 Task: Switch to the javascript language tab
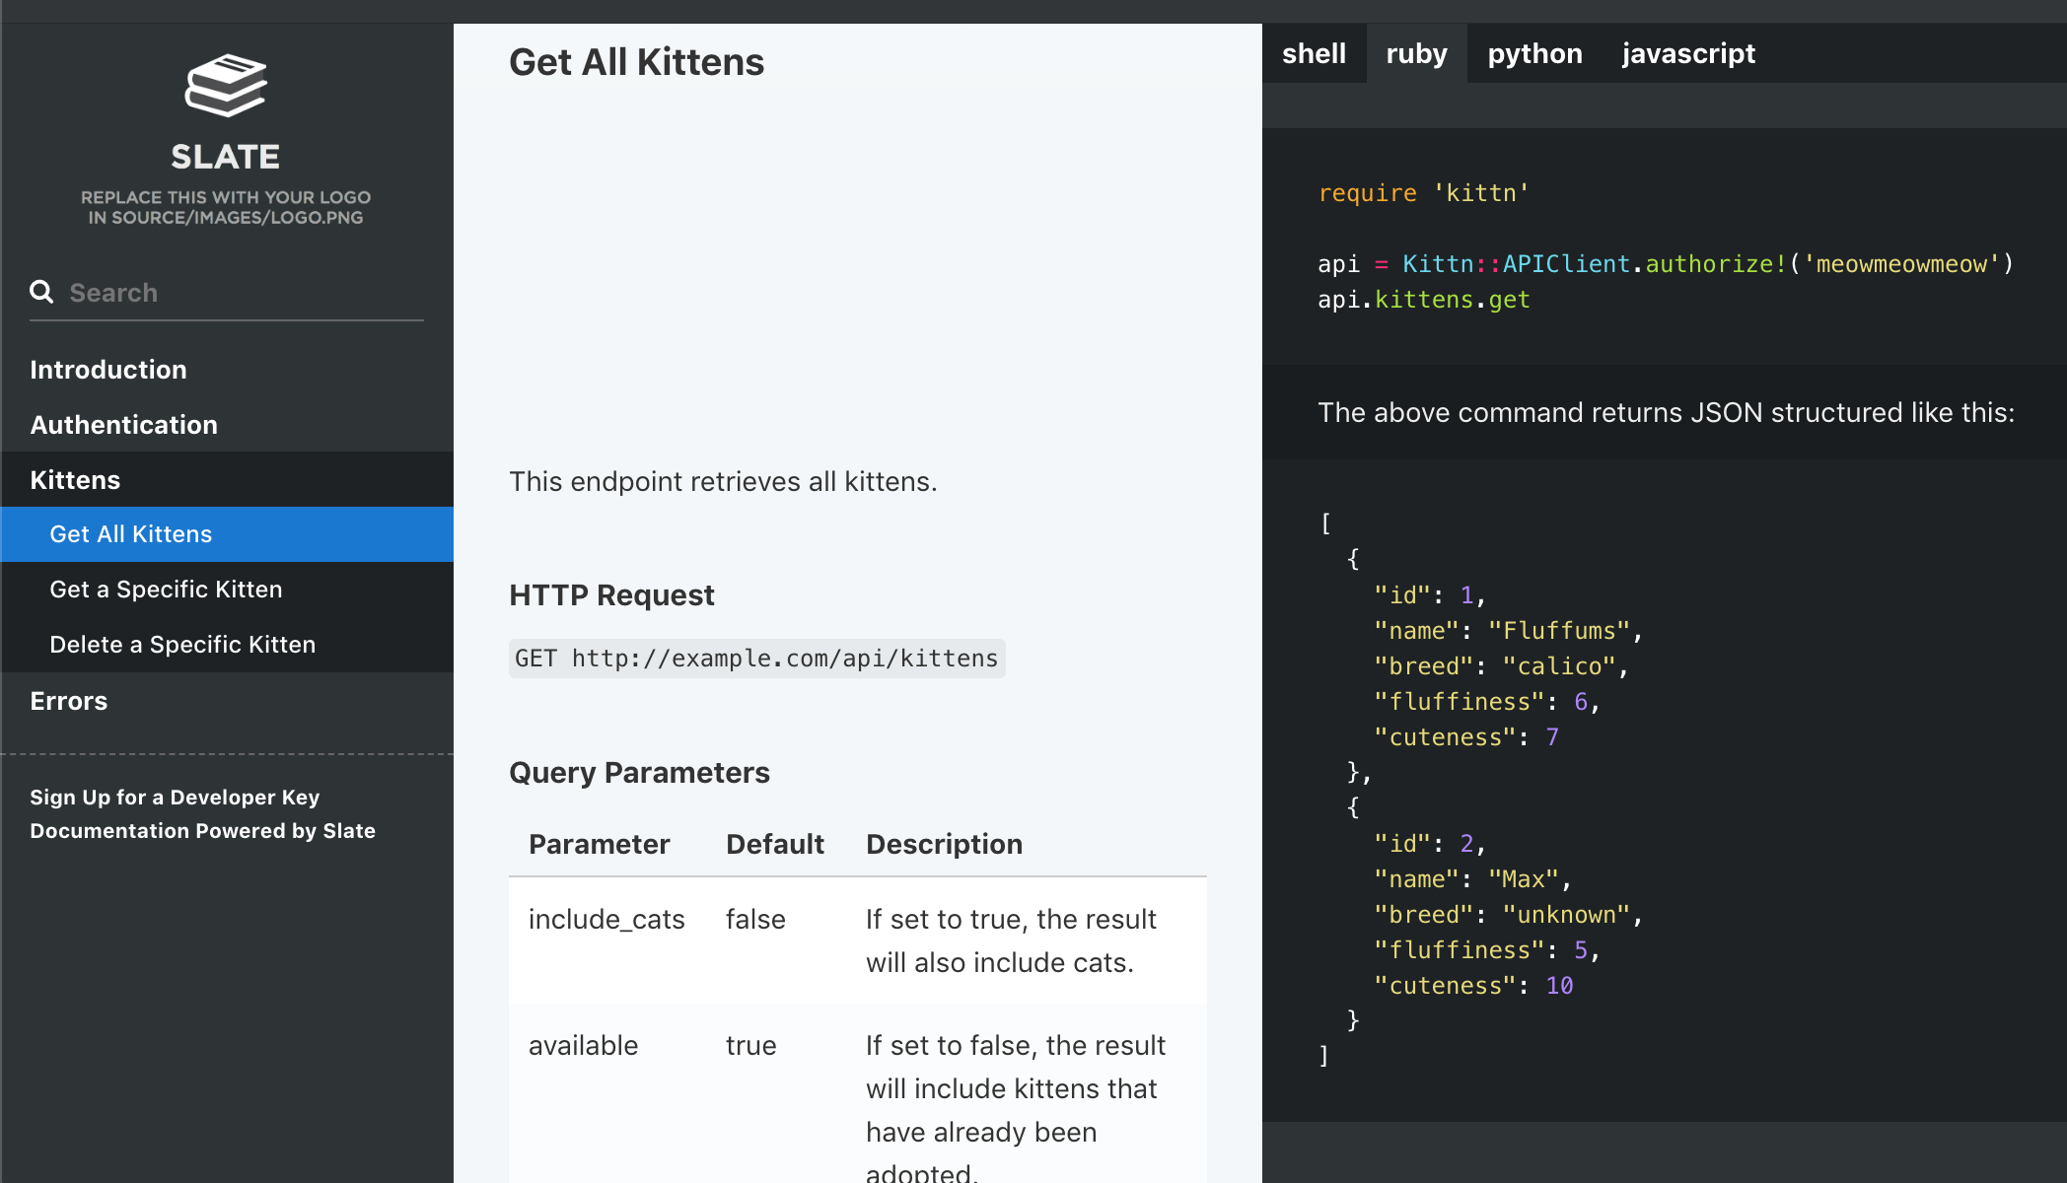(x=1688, y=53)
